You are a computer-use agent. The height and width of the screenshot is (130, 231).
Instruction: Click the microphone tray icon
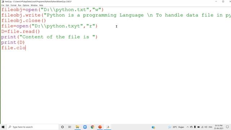[x=195, y=127]
